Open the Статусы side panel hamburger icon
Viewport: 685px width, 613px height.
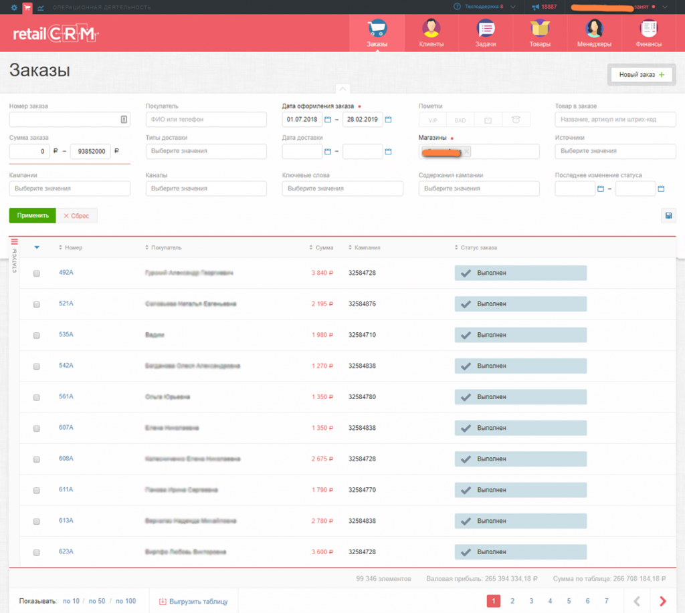click(x=15, y=241)
